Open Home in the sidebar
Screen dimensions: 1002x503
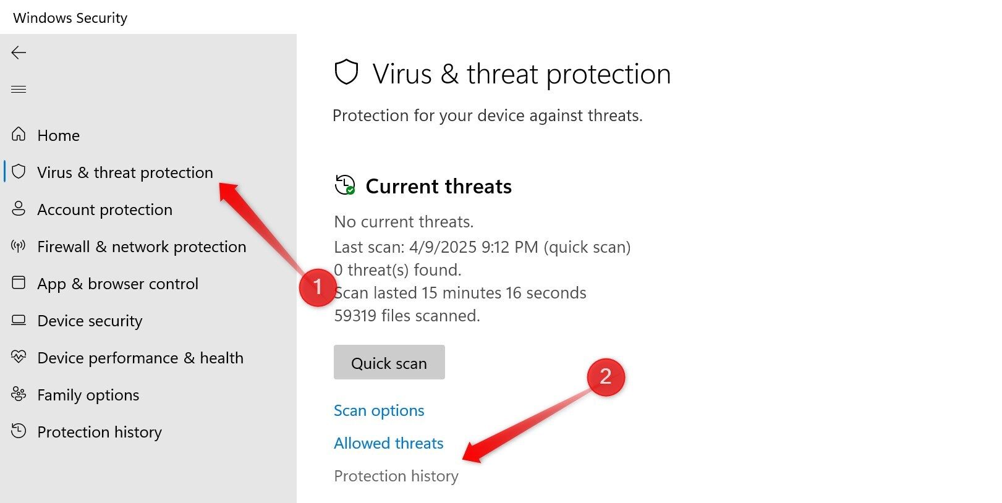click(58, 135)
